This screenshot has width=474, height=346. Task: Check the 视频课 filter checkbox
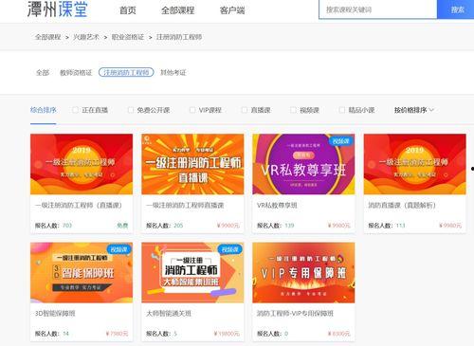coord(293,110)
